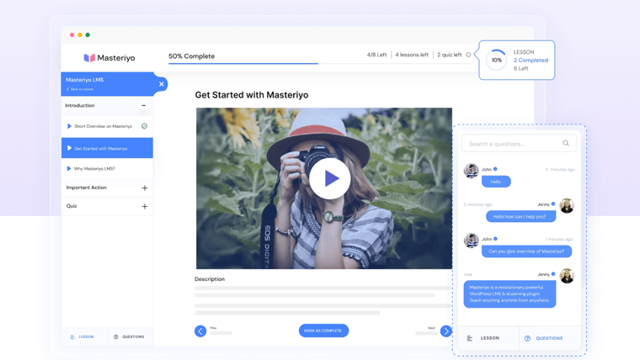Select Get Started with Masteriyo lesson
Screen dimensions: 640x360
click(107, 148)
